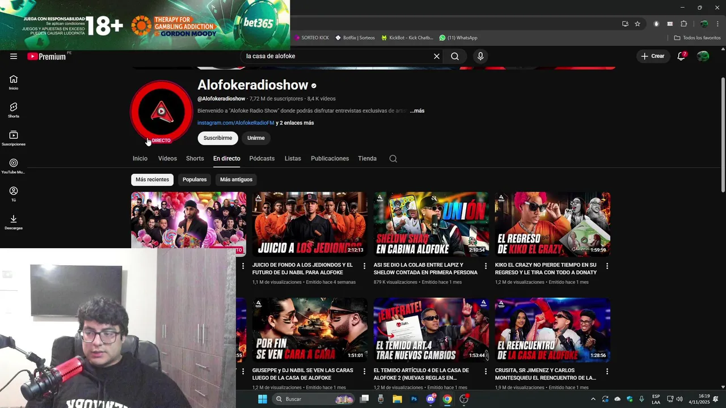The image size is (726, 408).
Task: Open more options for GIUSEPPE y DJ NABIL video
Action: [x=364, y=371]
